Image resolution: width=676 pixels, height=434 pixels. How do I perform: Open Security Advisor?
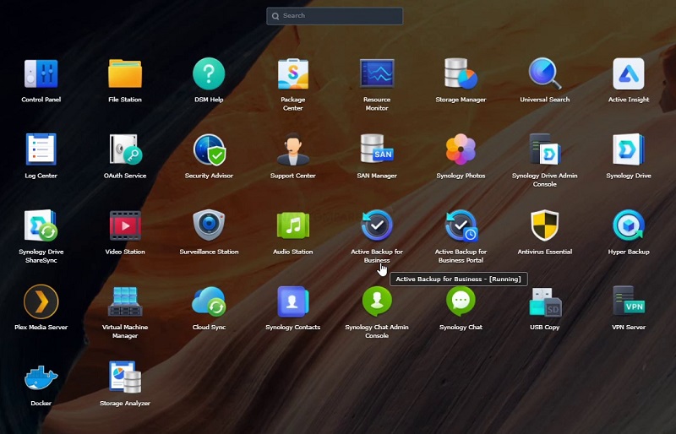pyautogui.click(x=209, y=150)
